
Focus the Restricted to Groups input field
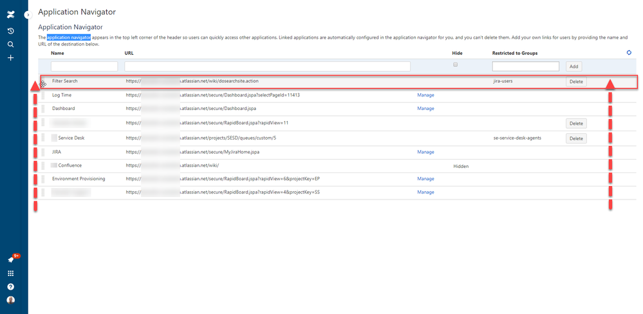[526, 66]
